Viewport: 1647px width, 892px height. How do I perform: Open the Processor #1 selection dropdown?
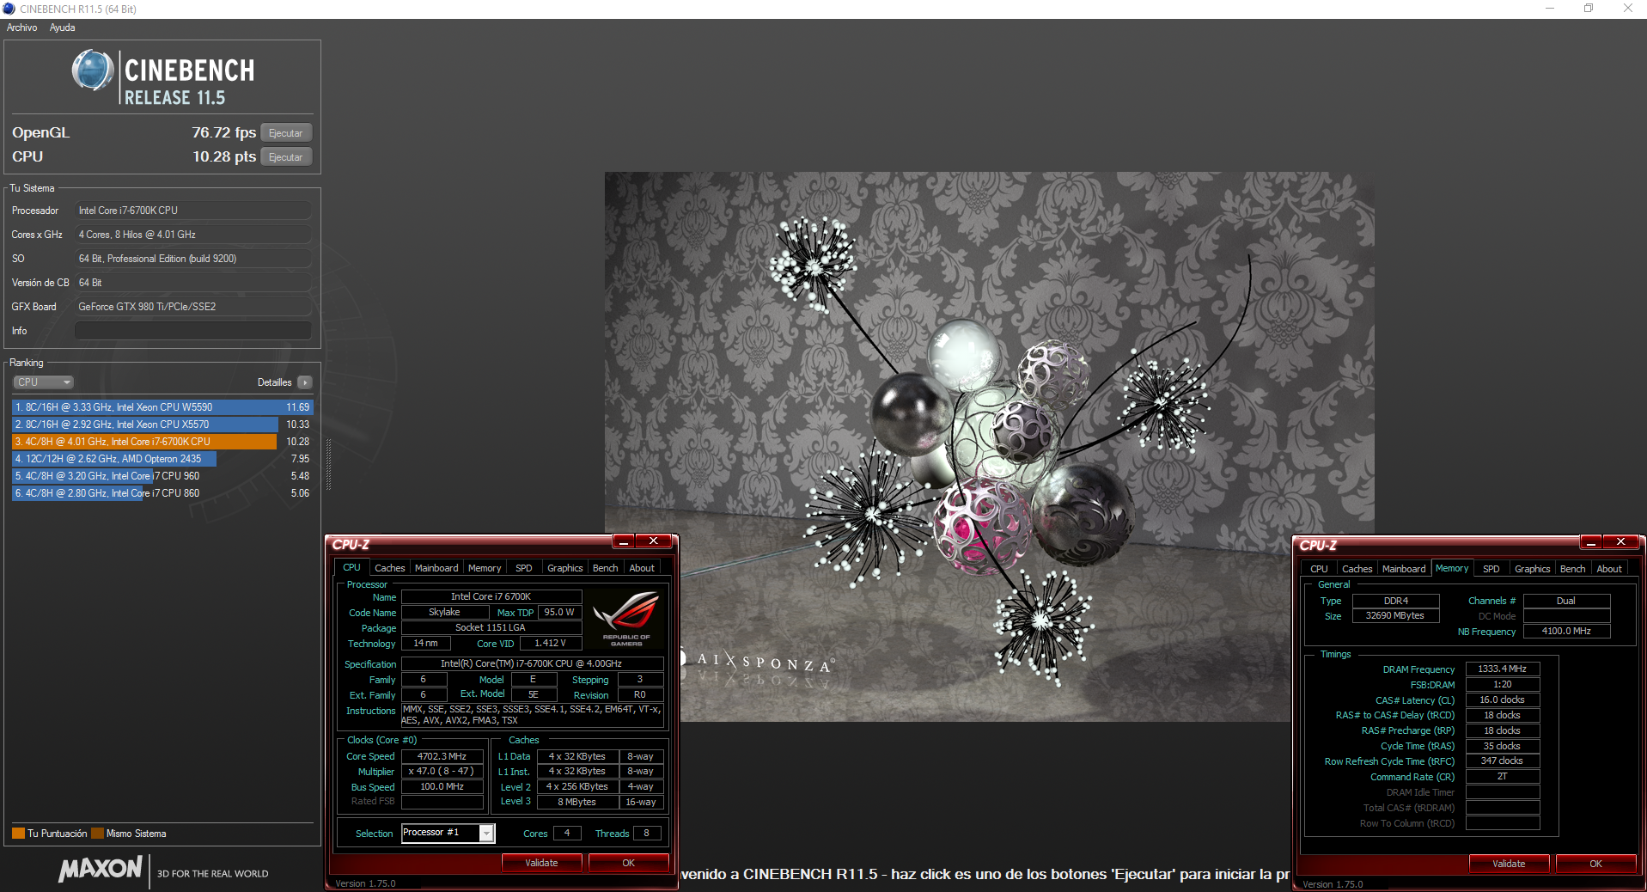486,833
